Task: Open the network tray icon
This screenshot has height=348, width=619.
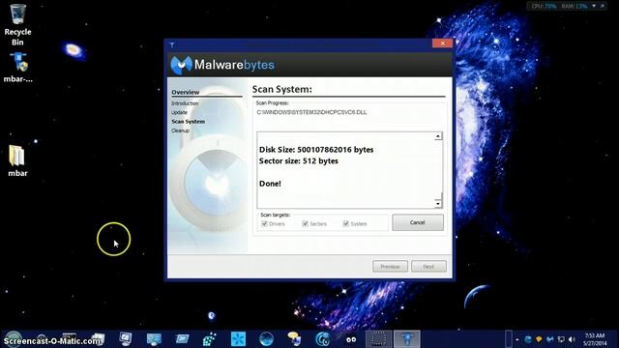Action: (x=561, y=339)
